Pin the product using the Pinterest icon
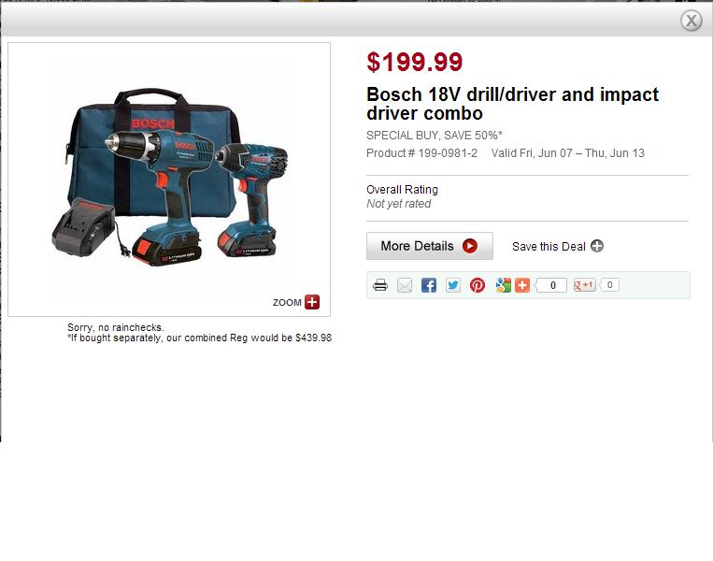Image resolution: width=713 pixels, height=561 pixels. coord(478,285)
